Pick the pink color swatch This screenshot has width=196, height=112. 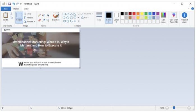tap(134, 18)
